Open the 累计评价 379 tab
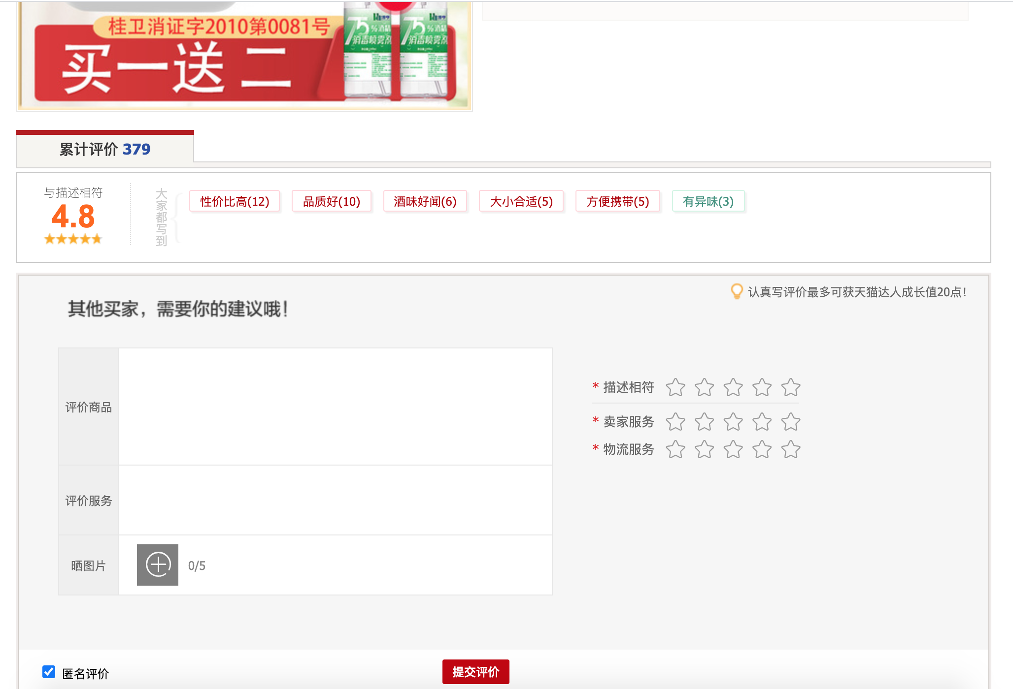1013x689 pixels. (105, 149)
